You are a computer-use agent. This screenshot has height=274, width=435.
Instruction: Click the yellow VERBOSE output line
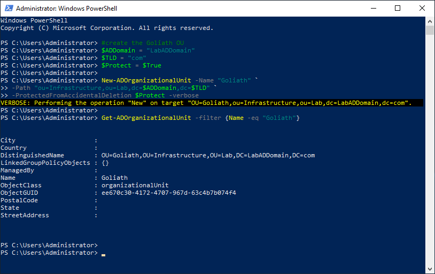(206, 103)
